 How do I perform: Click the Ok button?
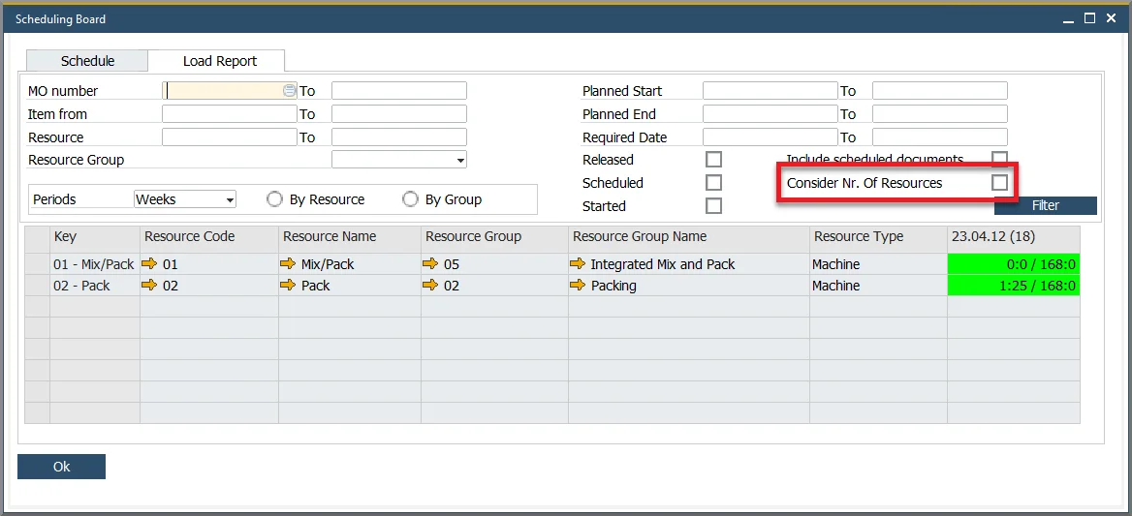coord(61,467)
